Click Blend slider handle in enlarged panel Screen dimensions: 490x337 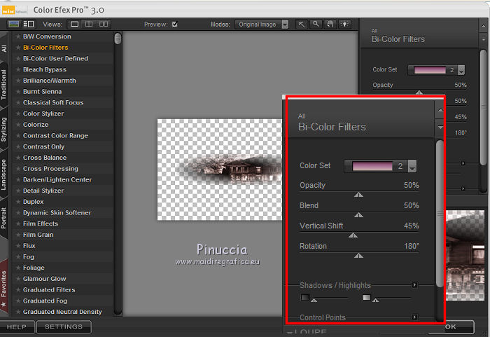(x=358, y=215)
